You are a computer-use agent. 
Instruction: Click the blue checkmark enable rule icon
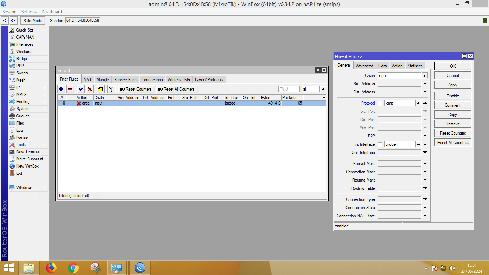tap(81, 89)
